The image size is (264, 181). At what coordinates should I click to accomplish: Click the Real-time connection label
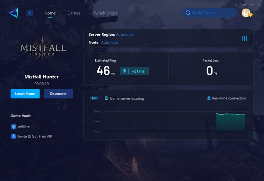point(229,98)
